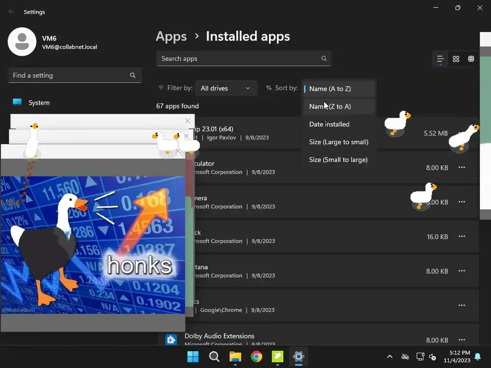Open the network status tray icon
491x368 pixels.
point(420,356)
